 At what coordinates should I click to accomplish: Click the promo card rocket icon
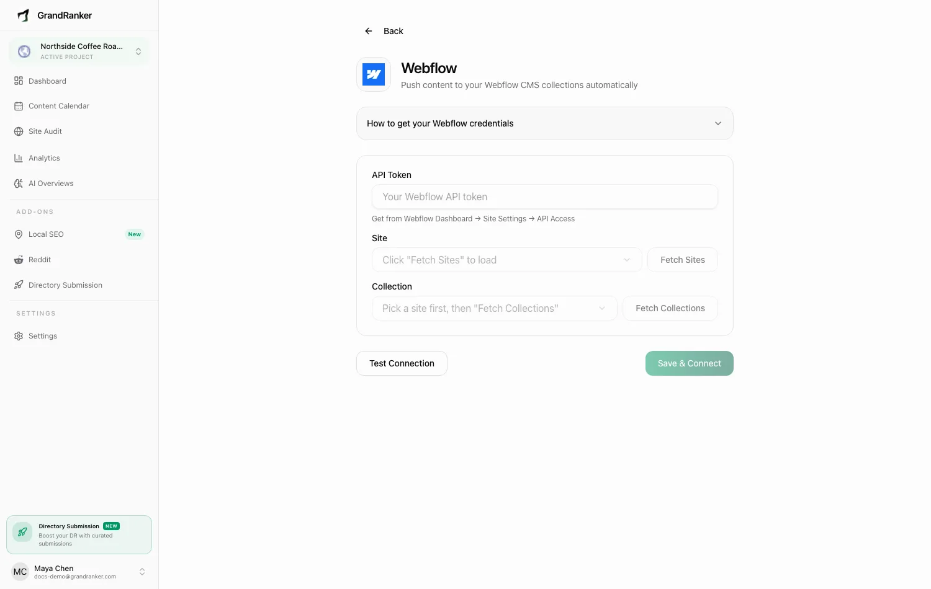pos(22,532)
